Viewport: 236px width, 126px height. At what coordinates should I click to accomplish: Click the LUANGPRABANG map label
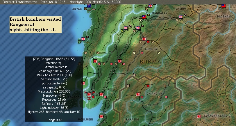click(x=216, y=116)
